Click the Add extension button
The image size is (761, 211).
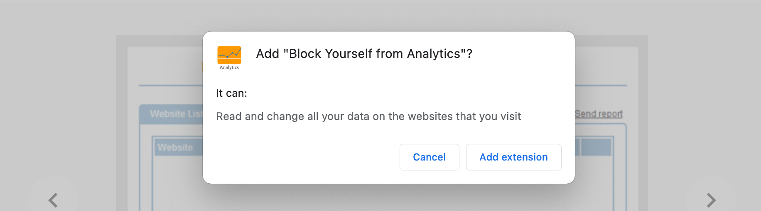point(513,157)
